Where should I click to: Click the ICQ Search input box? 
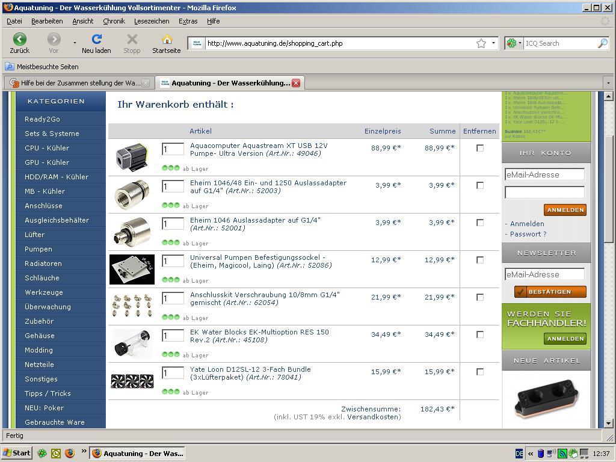(x=561, y=43)
